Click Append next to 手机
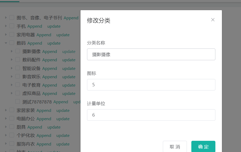Screen dimensions: 241x152 (35, 26)
